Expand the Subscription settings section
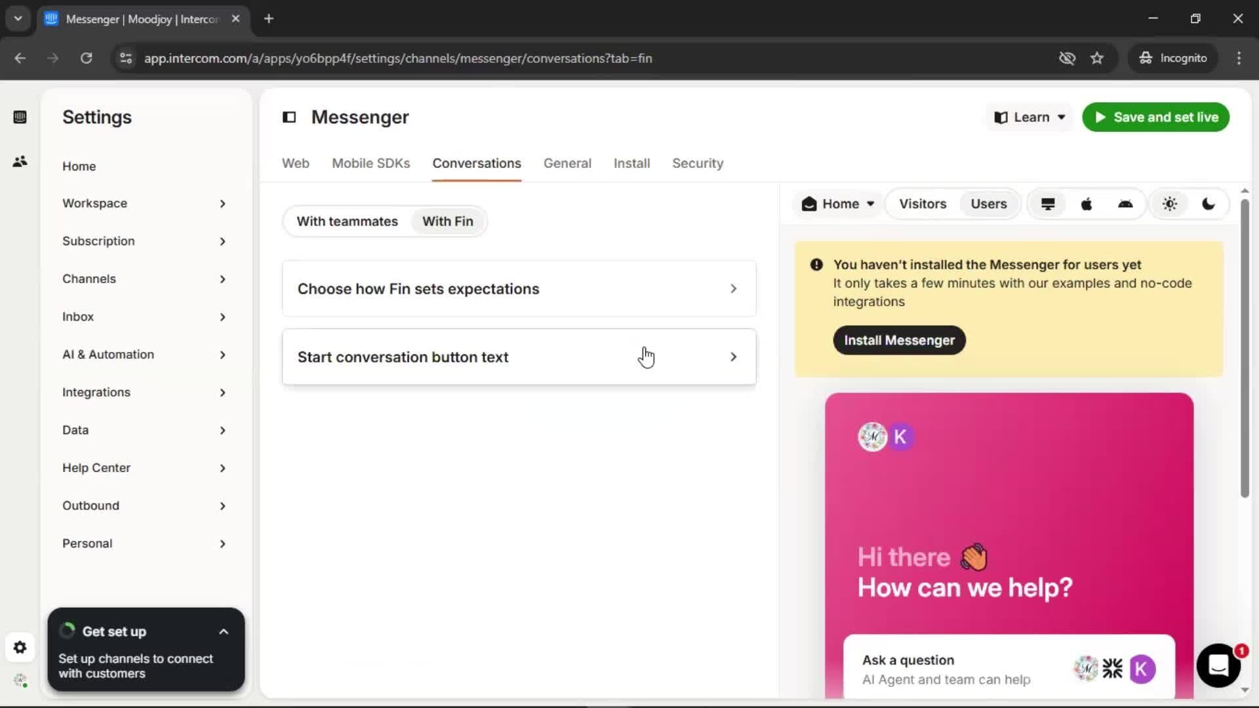This screenshot has width=1259, height=708. click(145, 241)
